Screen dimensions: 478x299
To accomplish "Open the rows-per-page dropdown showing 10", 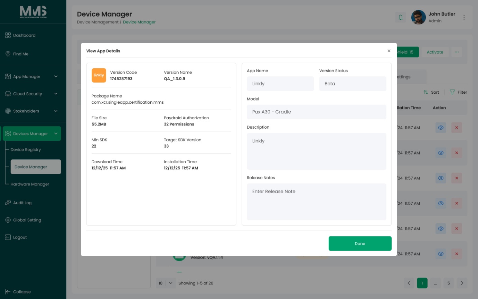I will point(166,283).
